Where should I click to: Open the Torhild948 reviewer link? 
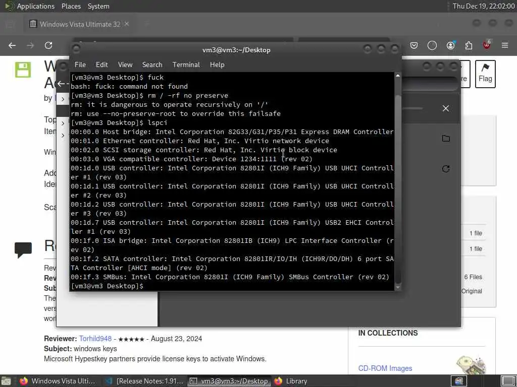point(95,339)
